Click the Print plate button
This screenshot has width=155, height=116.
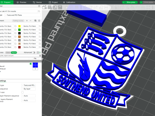tap(149, 2)
